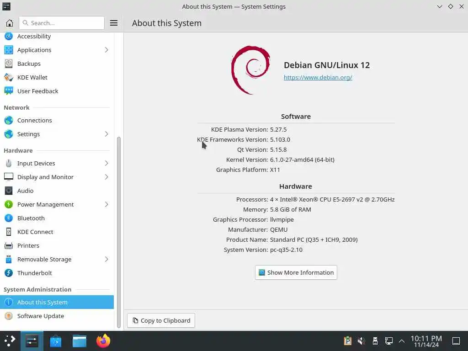Image resolution: width=468 pixels, height=351 pixels.
Task: Expand the Power Management chevron
Action: click(x=106, y=204)
